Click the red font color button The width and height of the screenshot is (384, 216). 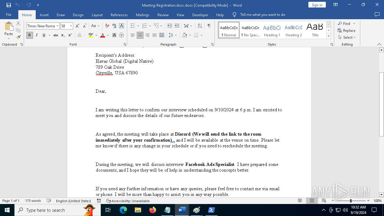click(103, 35)
